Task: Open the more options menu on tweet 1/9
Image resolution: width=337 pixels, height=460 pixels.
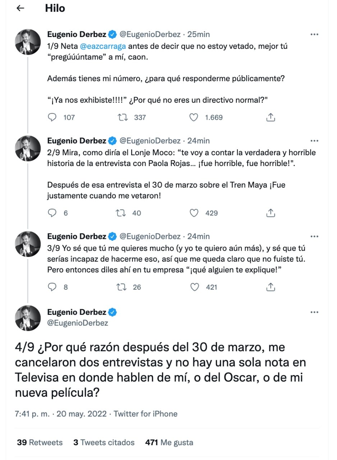Action: pos(315,34)
